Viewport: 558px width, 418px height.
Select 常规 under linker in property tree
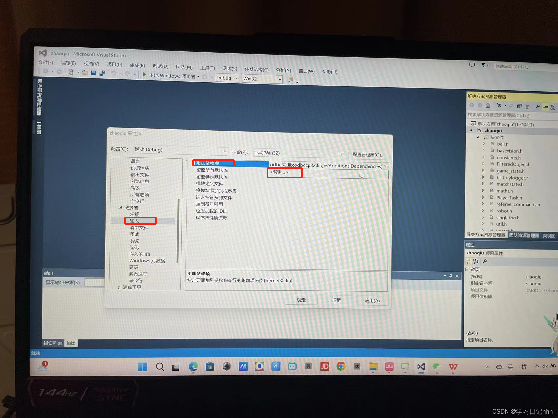tap(134, 214)
